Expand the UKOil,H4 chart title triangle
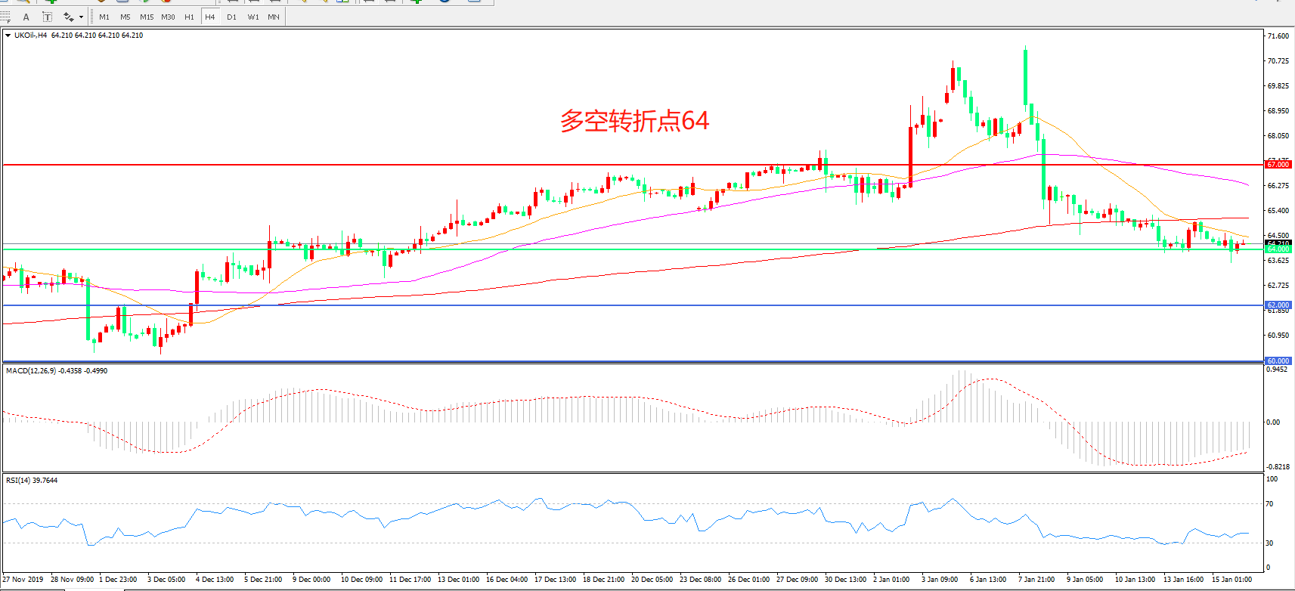Screen dimensions: 1295x591 8,36
